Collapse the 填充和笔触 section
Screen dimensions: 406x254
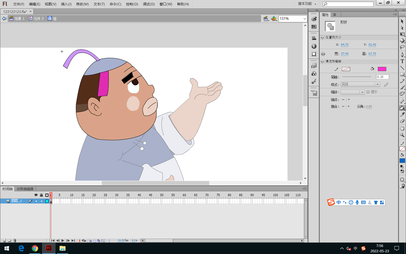323,62
